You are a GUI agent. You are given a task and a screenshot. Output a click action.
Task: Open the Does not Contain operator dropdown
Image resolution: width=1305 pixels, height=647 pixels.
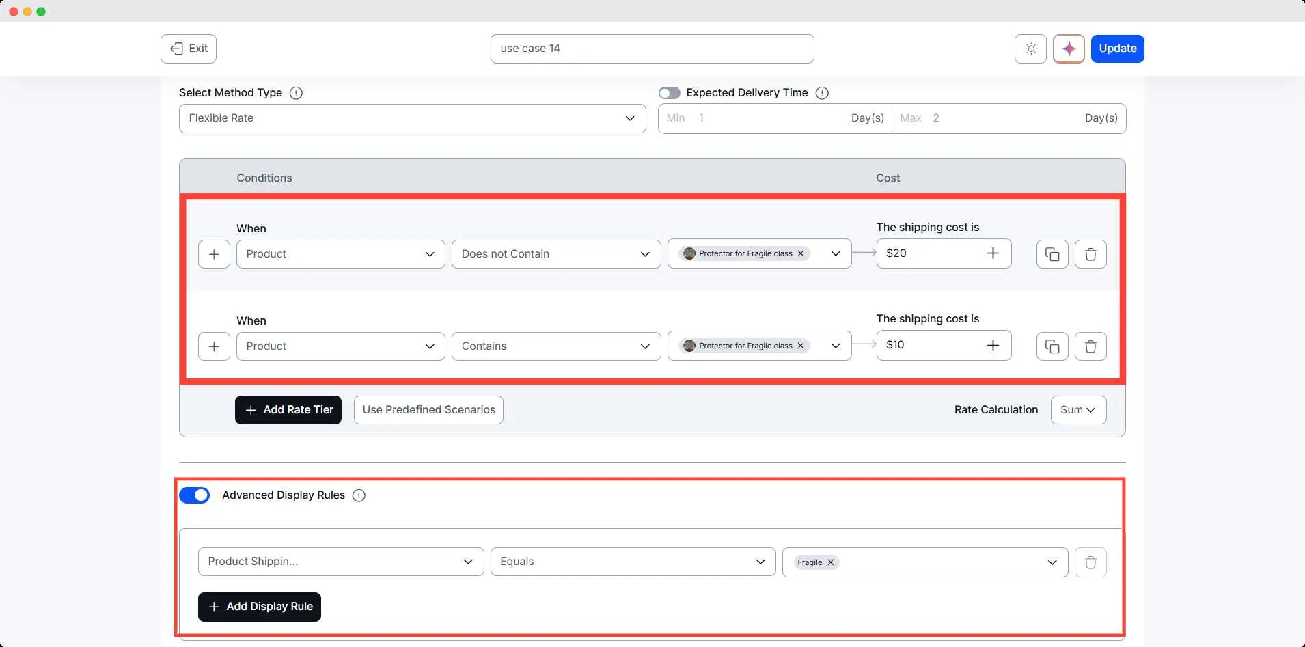[555, 254]
